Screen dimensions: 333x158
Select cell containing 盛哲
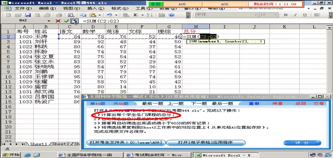pos(46,87)
